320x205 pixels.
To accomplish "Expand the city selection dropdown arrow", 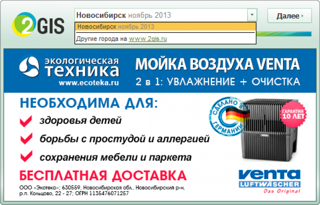I will [x=252, y=15].
